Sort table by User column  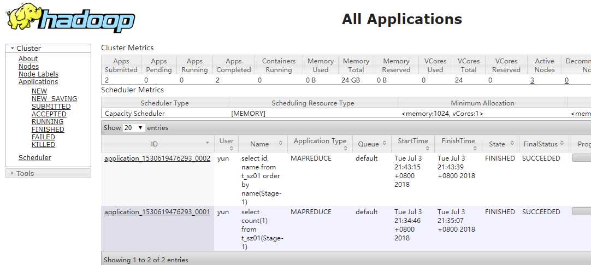click(x=227, y=144)
